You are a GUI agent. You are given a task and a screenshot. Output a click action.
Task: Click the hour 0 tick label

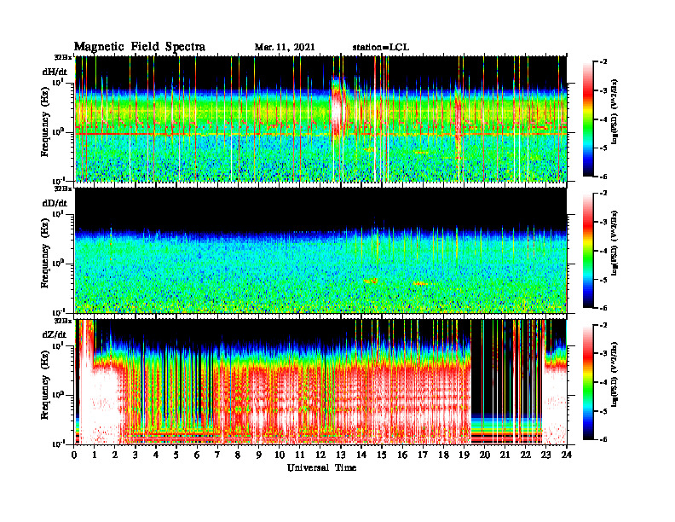[74, 455]
